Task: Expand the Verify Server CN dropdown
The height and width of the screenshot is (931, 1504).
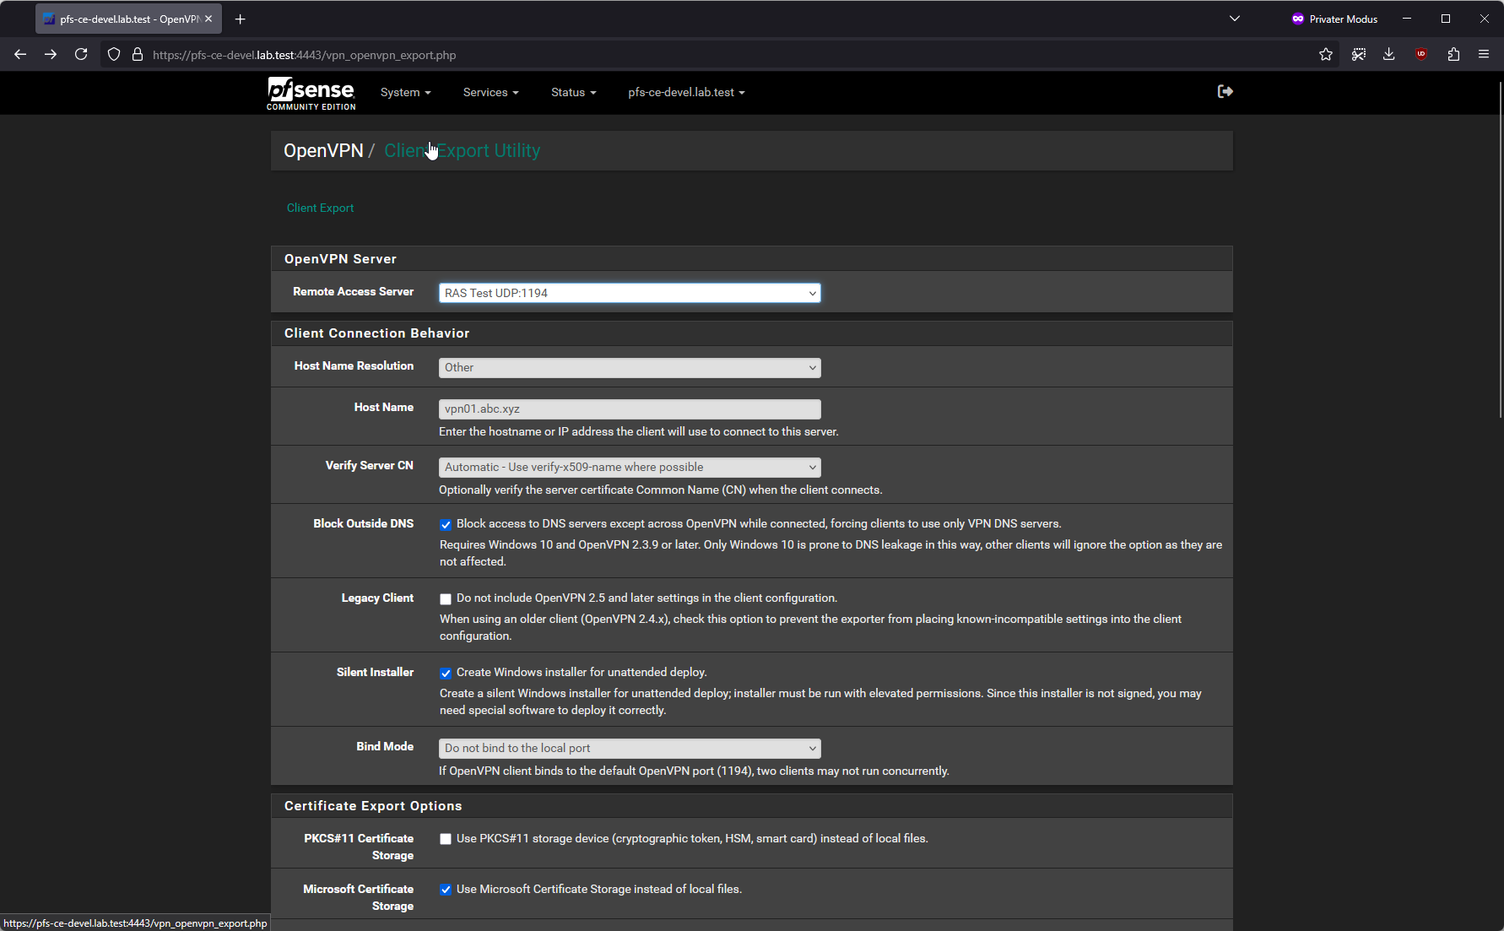Action: tap(630, 467)
